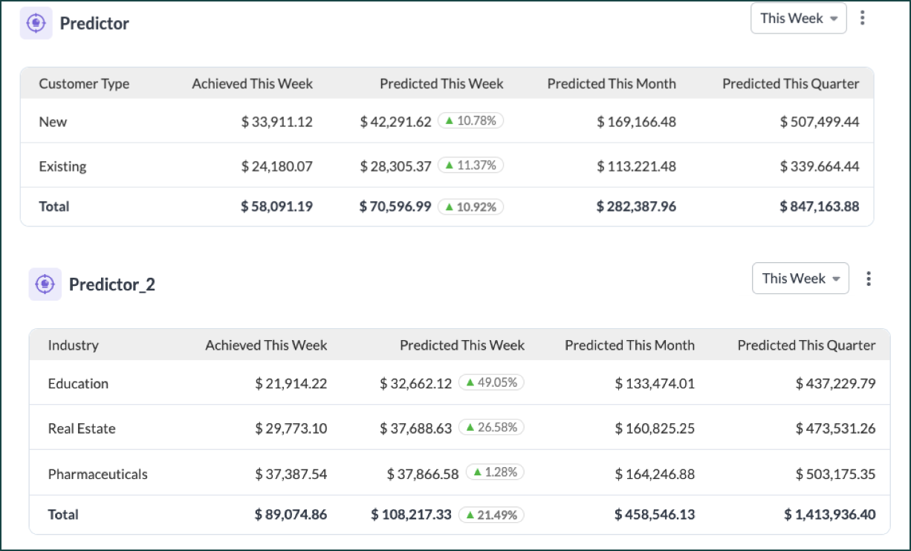Open the Predictor This Week dropdown
911x551 pixels.
799,19
